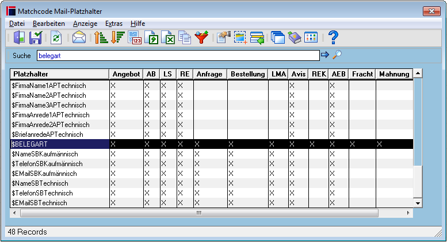Open help via the blue question mark

(333, 37)
